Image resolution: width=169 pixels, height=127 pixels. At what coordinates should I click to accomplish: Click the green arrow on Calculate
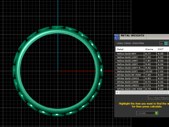(x=156, y=113)
